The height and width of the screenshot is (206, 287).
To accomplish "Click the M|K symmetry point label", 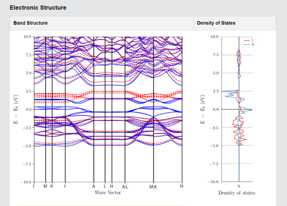I will point(153,187).
